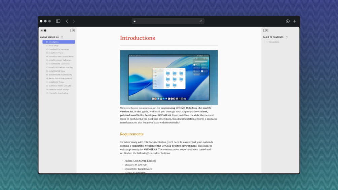Open '09 - Install GNOME macOS Config'
The height and width of the screenshot is (190, 338).
[59, 75]
